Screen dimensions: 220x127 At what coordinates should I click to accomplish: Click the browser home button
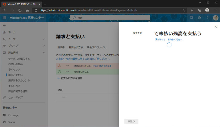[x=27, y=10]
